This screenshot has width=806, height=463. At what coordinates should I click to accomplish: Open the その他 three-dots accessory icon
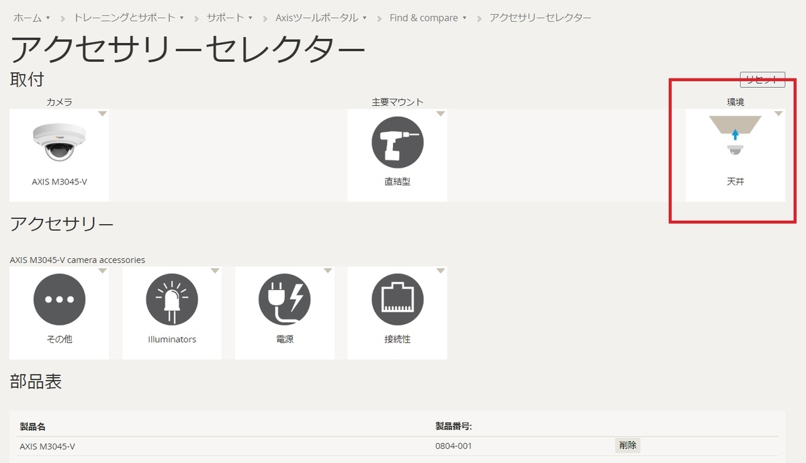coord(59,299)
